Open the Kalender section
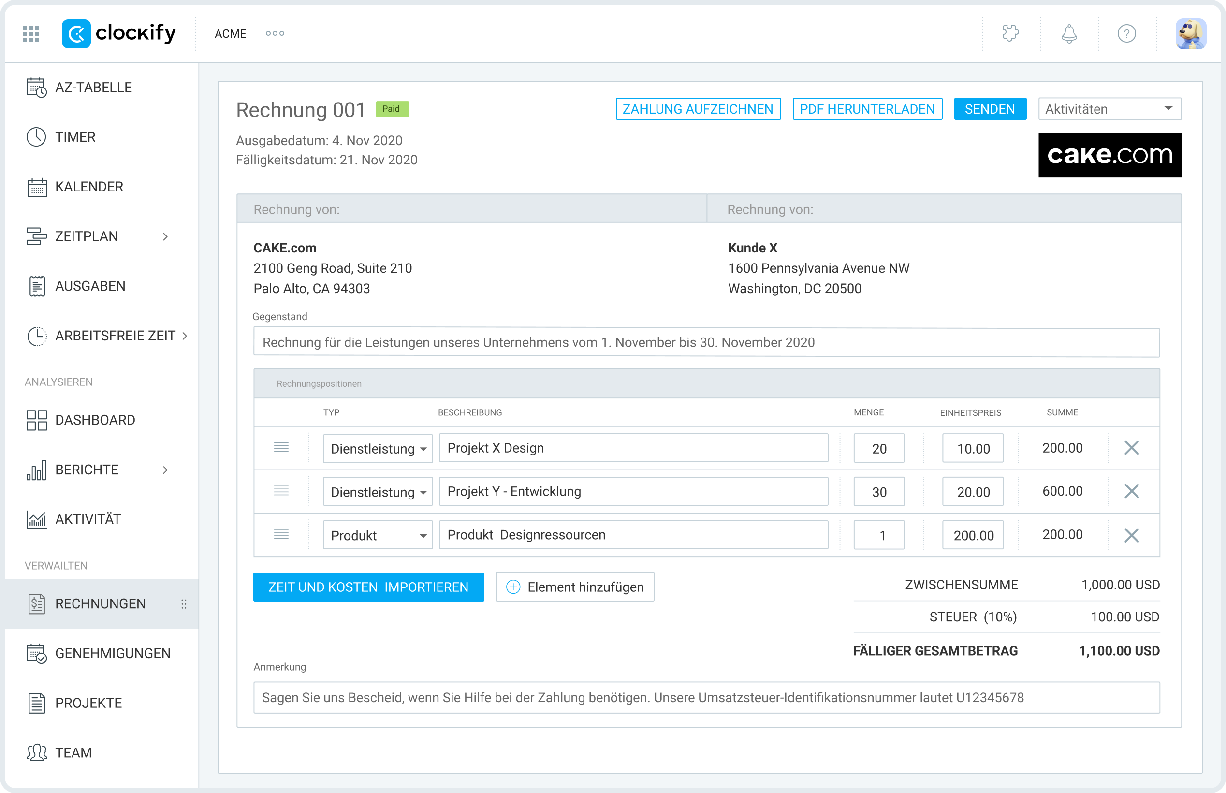Viewport: 1226px width, 793px height. [x=88, y=187]
